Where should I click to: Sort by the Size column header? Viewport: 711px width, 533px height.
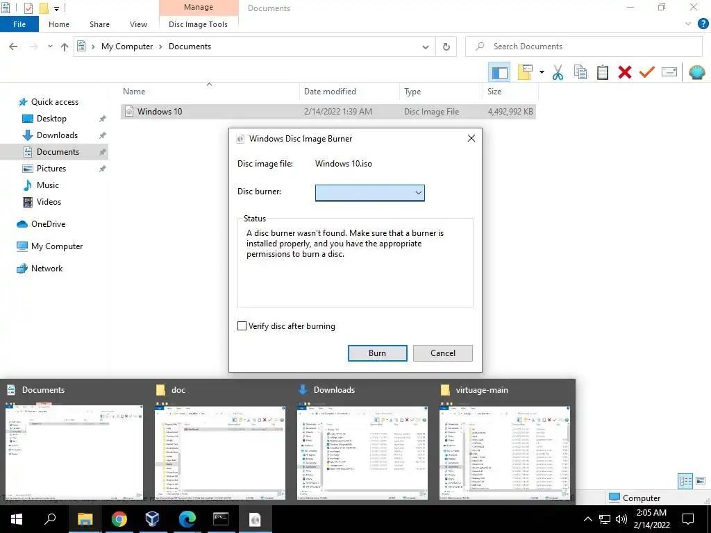[x=510, y=91]
